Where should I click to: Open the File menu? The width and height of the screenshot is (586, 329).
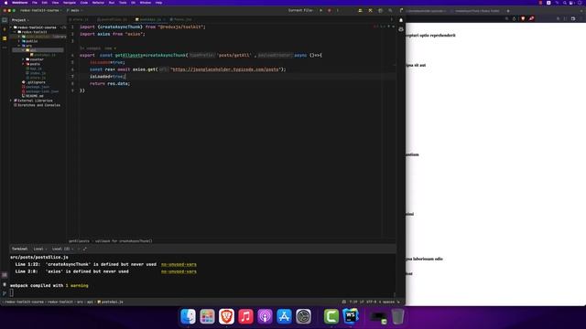click(35, 3)
